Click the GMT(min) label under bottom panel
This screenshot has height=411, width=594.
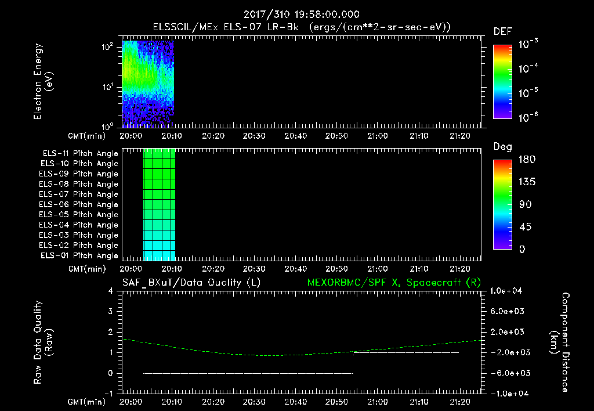(x=87, y=402)
